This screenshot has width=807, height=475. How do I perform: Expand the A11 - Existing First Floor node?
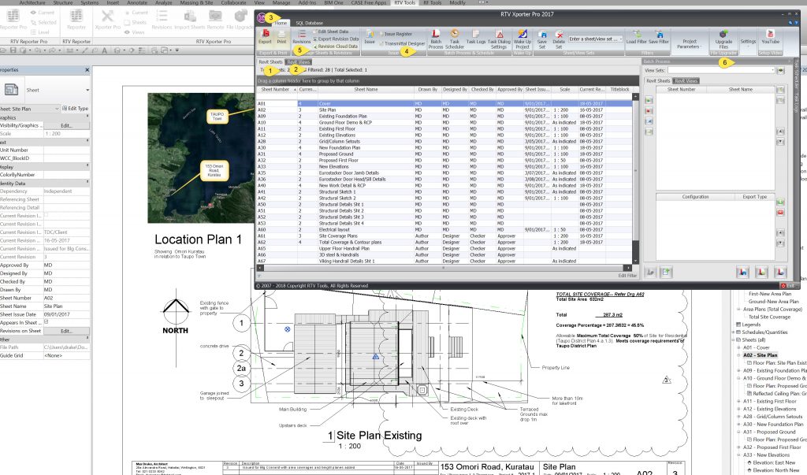pyautogui.click(x=738, y=401)
